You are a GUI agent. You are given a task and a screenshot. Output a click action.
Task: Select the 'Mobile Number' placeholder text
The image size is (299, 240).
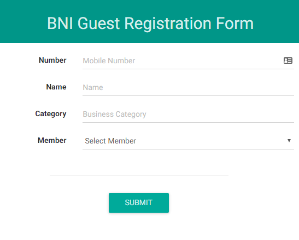pos(109,61)
